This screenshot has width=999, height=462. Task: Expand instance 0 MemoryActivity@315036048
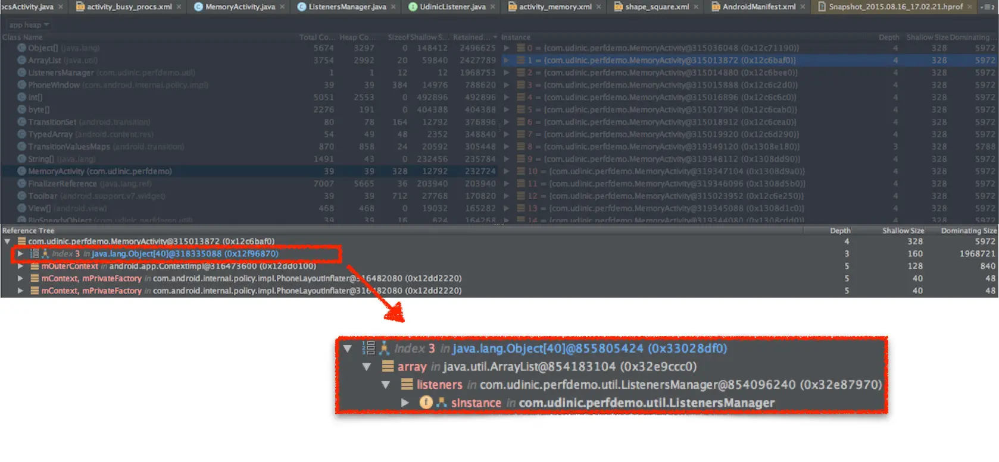click(507, 48)
